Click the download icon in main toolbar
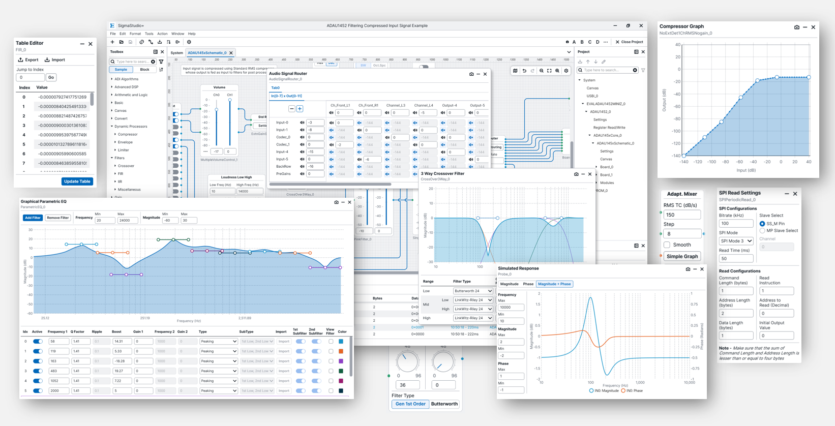This screenshot has width=835, height=426. click(160, 42)
